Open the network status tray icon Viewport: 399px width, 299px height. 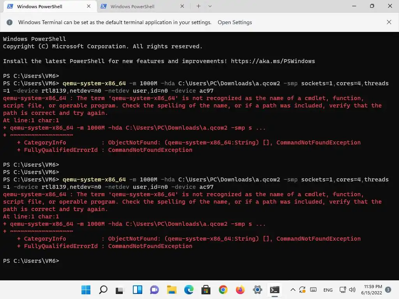[x=343, y=290]
